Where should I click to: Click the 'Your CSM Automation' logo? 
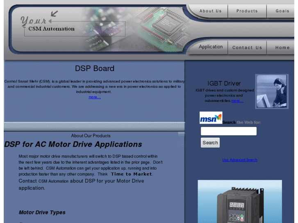pyautogui.click(x=48, y=24)
